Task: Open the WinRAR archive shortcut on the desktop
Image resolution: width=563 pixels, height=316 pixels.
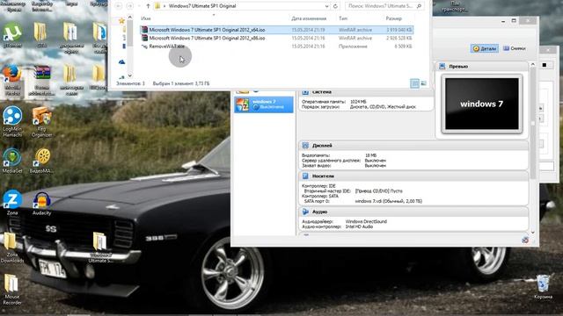Action: (x=42, y=80)
